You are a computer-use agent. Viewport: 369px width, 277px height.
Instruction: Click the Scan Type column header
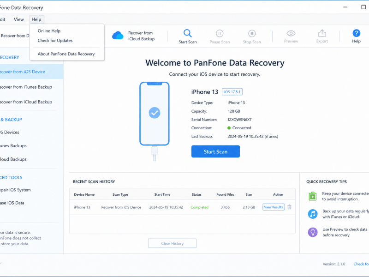pyautogui.click(x=120, y=194)
